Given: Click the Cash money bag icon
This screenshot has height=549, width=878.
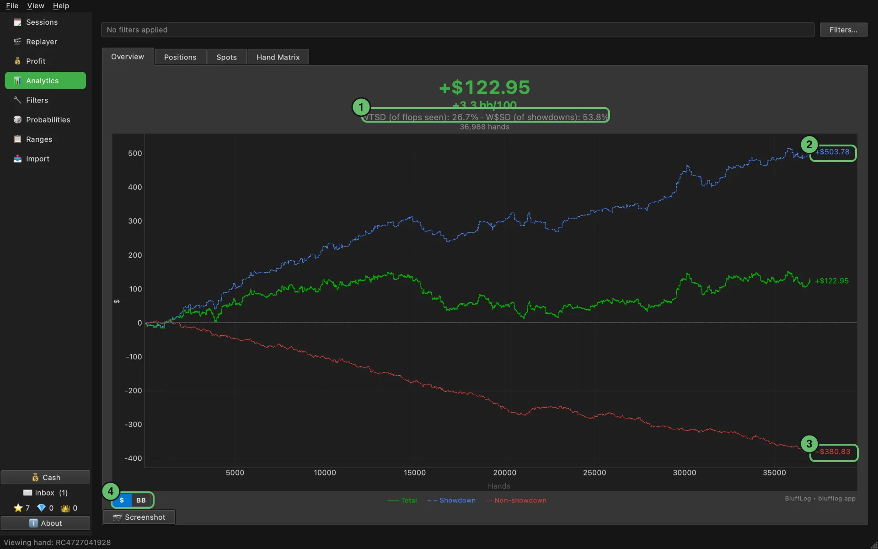Looking at the screenshot, I should pyautogui.click(x=35, y=477).
